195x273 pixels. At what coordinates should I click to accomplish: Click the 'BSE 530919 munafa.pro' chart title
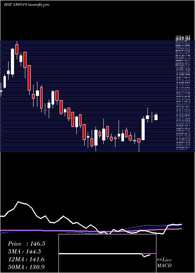[27, 5]
